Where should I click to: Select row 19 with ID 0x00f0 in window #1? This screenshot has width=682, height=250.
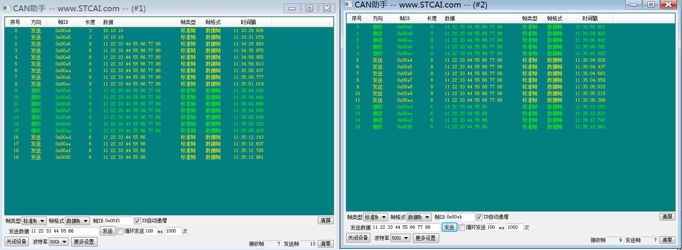tap(169, 157)
